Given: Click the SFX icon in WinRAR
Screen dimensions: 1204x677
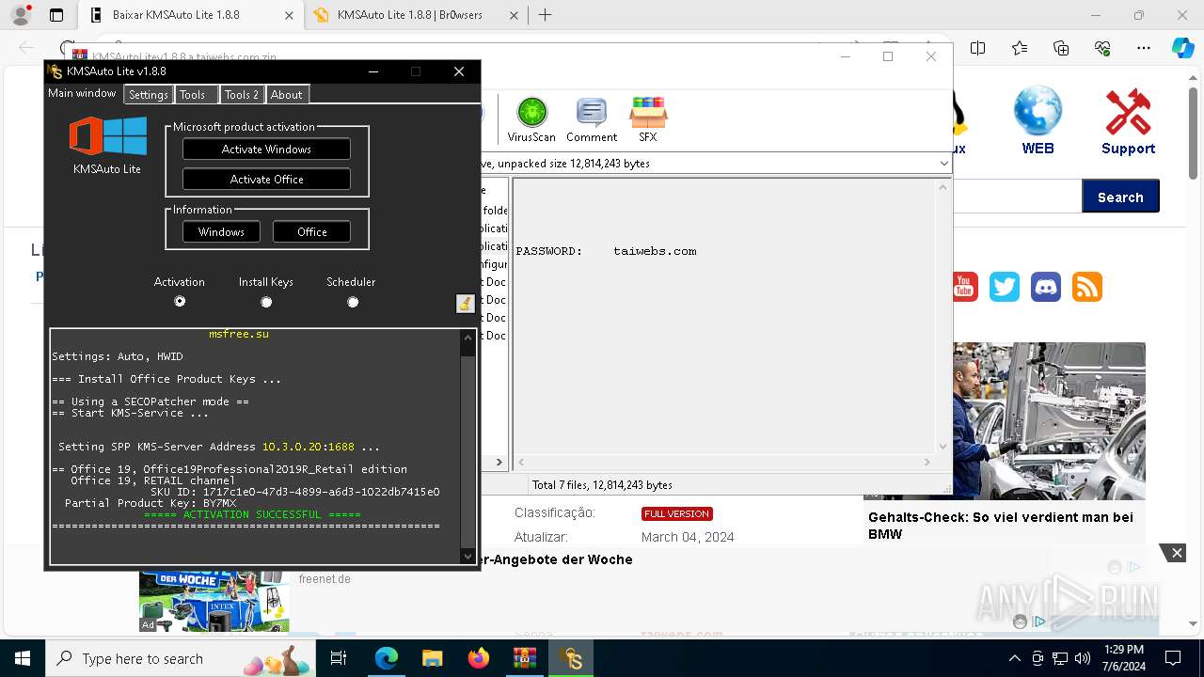Looking at the screenshot, I should click(x=648, y=119).
